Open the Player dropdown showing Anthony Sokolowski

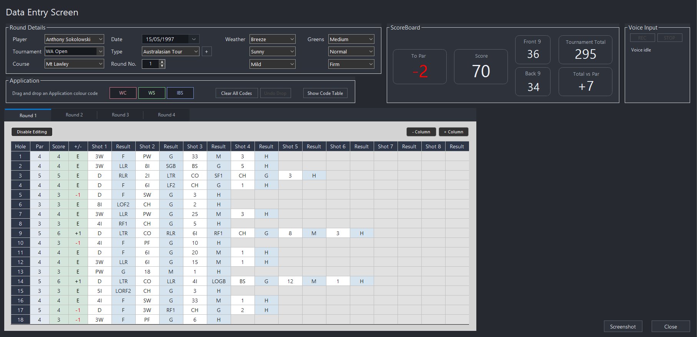pos(74,39)
